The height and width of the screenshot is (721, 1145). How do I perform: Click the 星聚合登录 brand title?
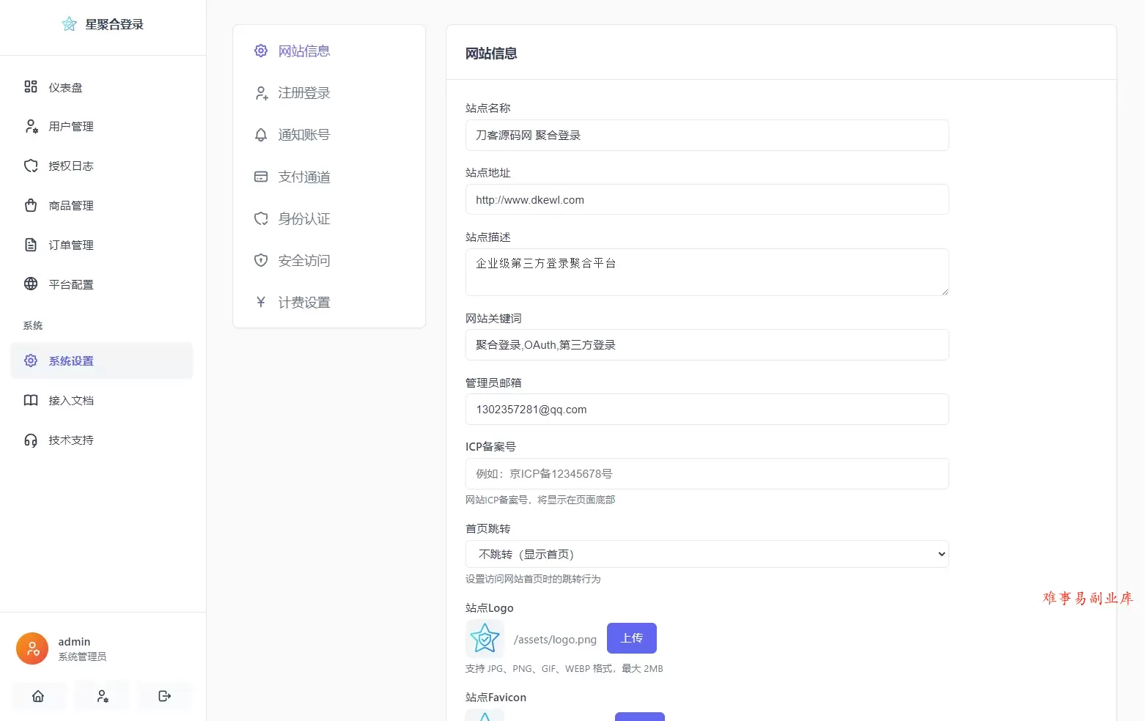pyautogui.click(x=114, y=24)
